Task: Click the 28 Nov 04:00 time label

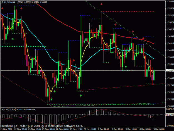Action: [x=62, y=129]
